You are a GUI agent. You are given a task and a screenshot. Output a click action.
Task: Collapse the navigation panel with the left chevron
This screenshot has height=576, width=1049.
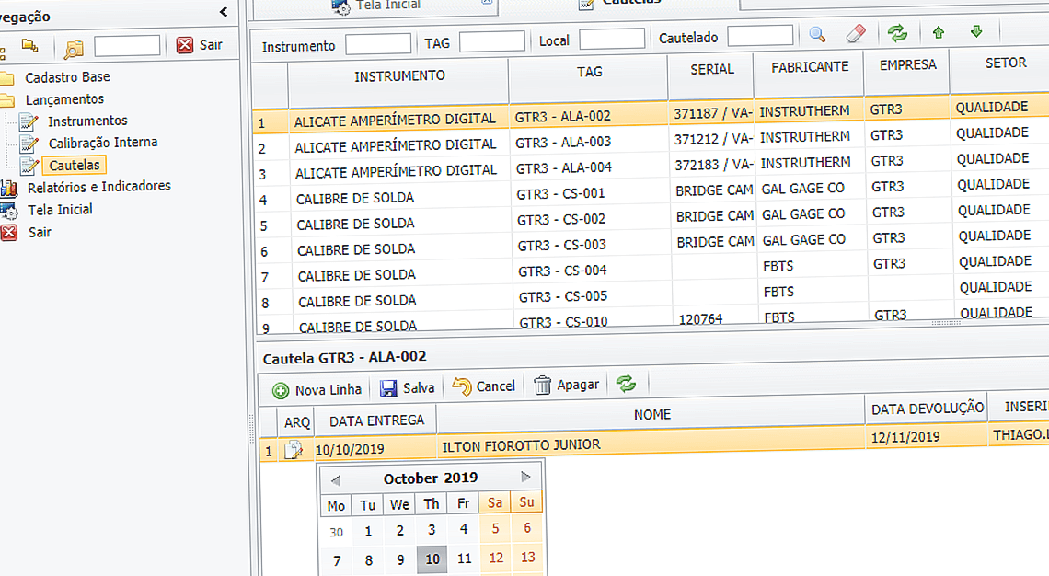click(x=223, y=12)
